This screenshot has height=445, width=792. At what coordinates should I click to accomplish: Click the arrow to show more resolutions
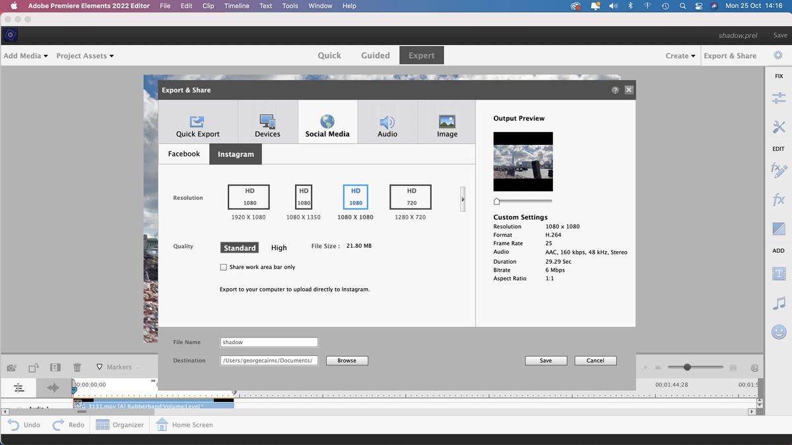[463, 198]
